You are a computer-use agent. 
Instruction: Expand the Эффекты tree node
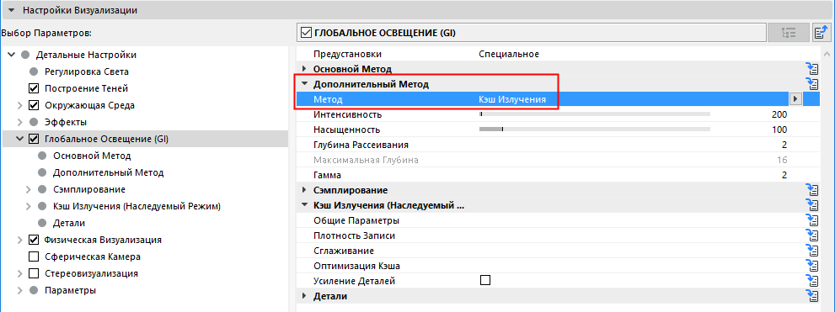click(20, 122)
